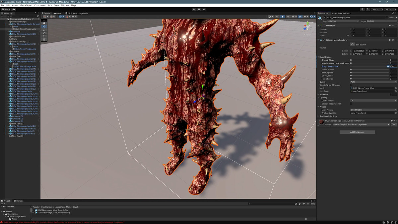Enable Update When Offscreen checkbox
This screenshot has height=224, width=398.
tap(352, 85)
